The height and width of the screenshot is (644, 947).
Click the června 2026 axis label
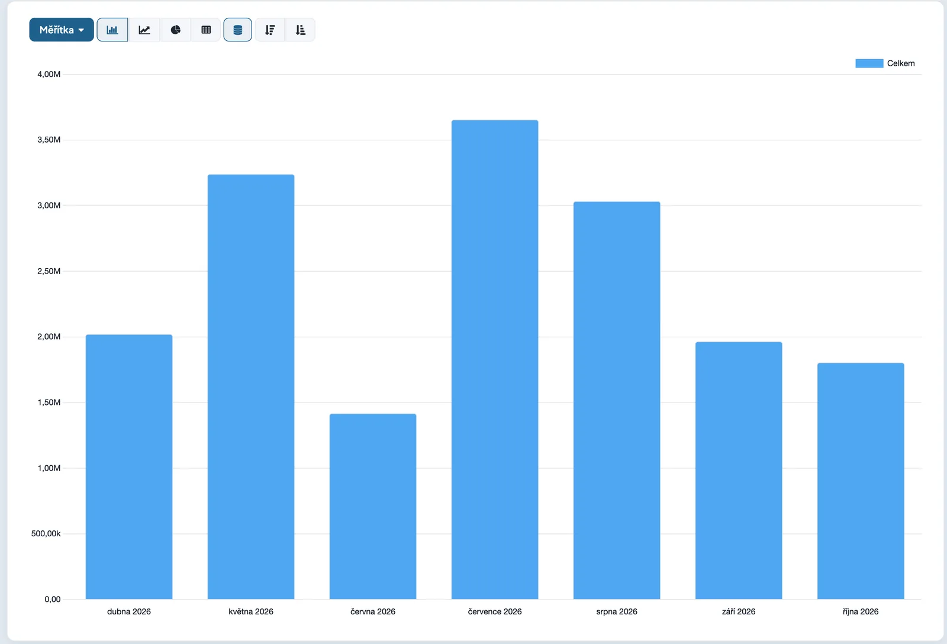pyautogui.click(x=373, y=611)
